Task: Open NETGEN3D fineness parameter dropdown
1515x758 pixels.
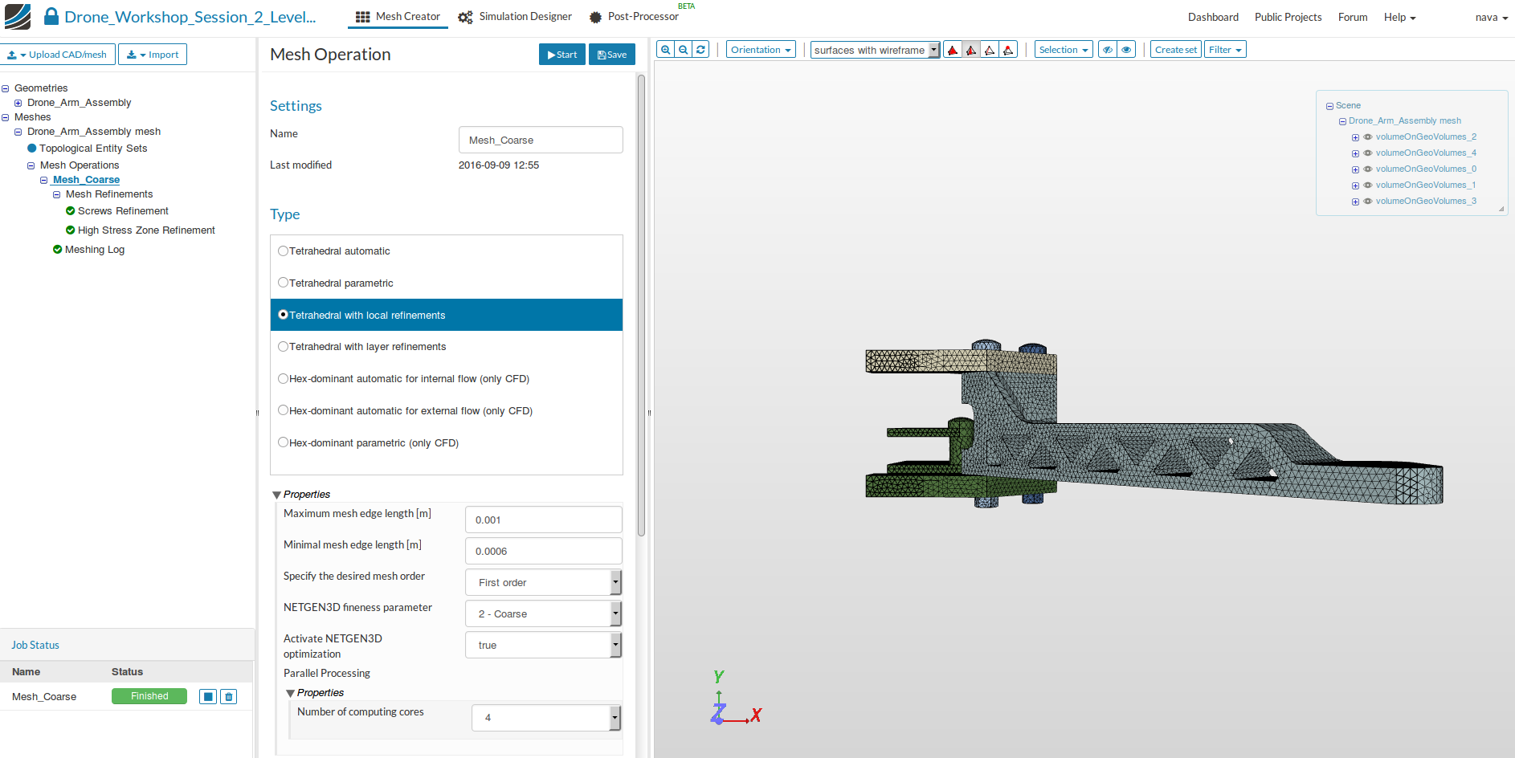Action: [x=543, y=614]
